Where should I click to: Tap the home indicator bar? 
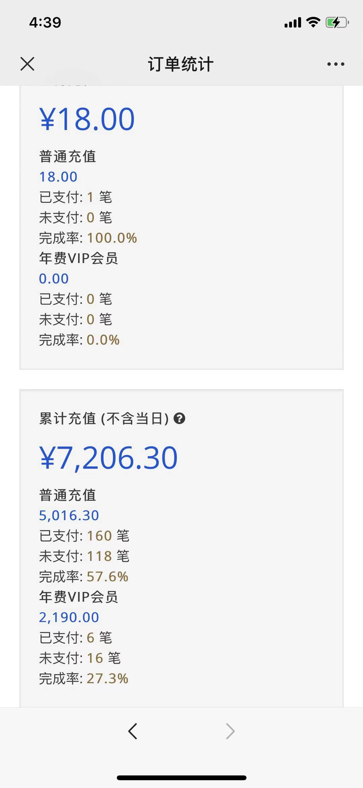[x=182, y=778]
